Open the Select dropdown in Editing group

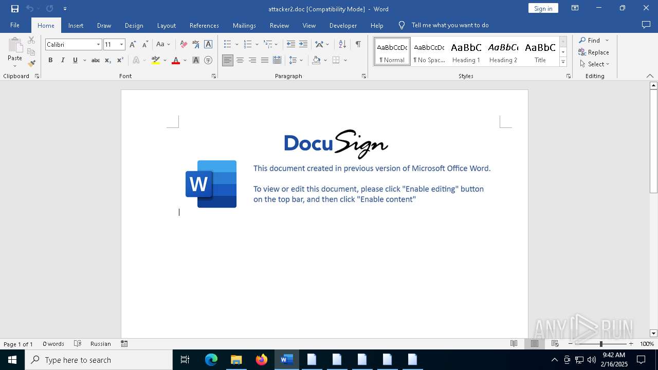click(x=595, y=64)
